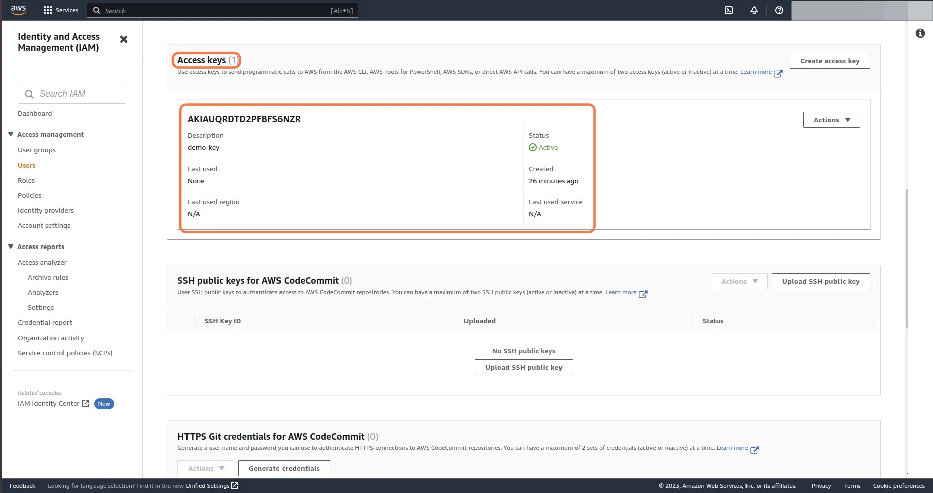Click the Create access key button
The height and width of the screenshot is (493, 933).
829,60
